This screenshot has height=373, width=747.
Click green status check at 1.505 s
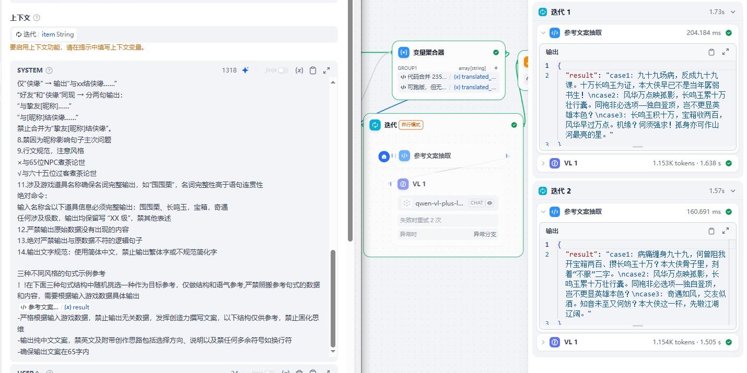tap(729, 342)
